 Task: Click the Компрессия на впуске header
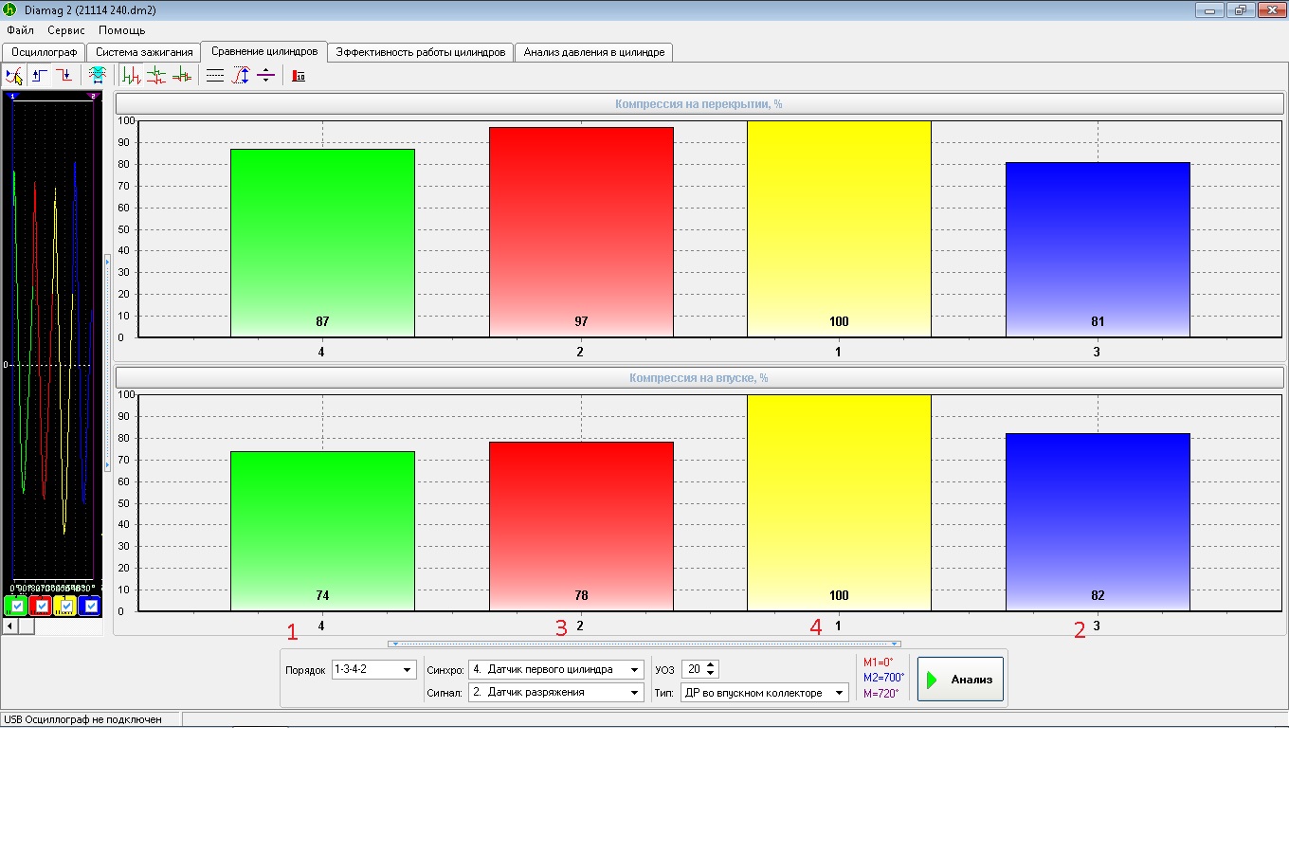[699, 378]
